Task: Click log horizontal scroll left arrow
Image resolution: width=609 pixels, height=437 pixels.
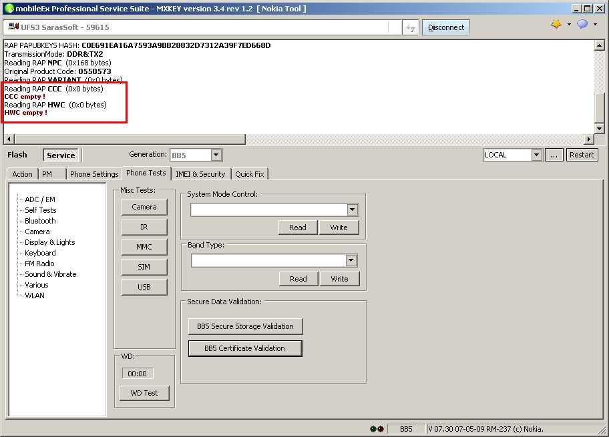Action: (x=9, y=139)
